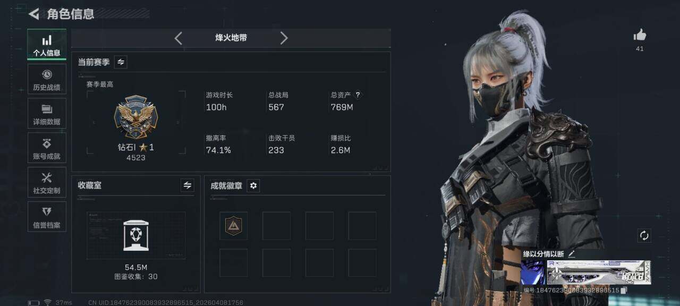This screenshot has width=680, height=306.
Task: Open the 账号成就 section
Action: pyautogui.click(x=47, y=148)
